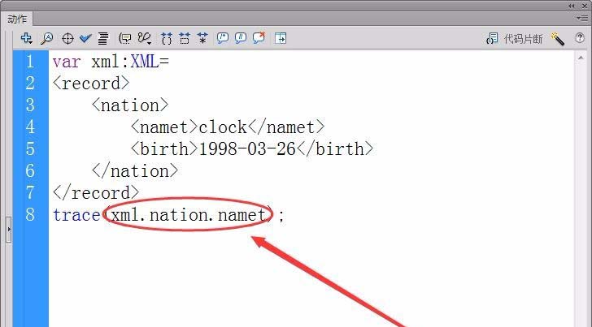Image resolution: width=592 pixels, height=327 pixels.
Task: Toggle the Show/Hide toolbox icon
Action: [x=281, y=38]
